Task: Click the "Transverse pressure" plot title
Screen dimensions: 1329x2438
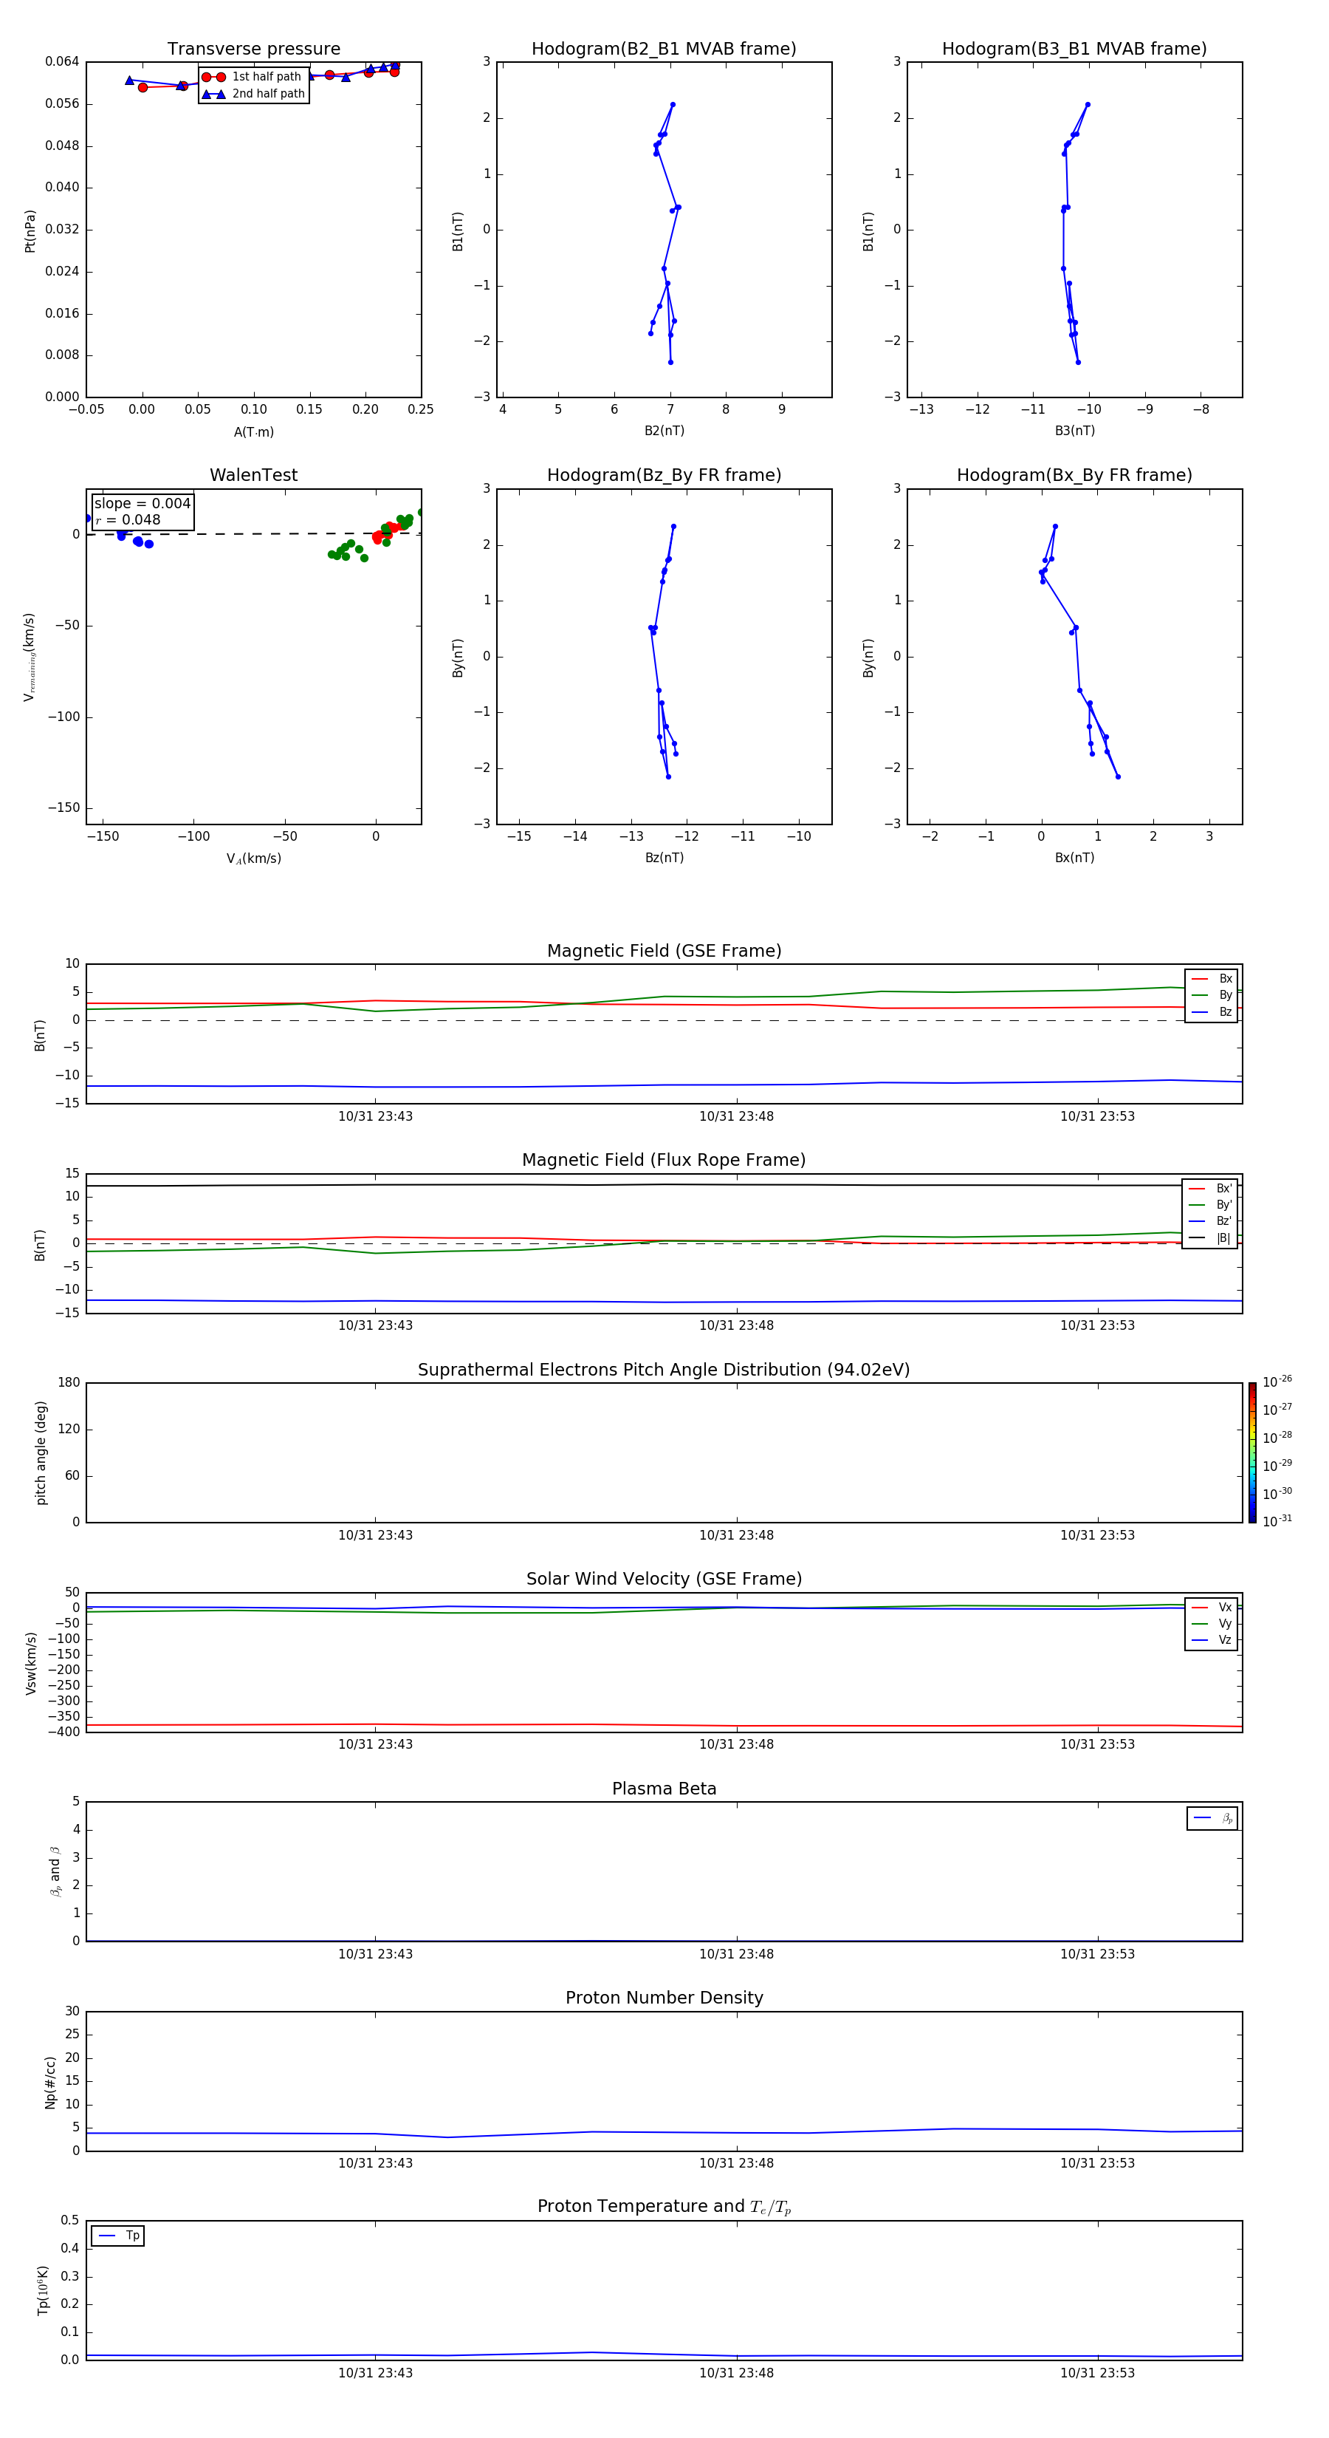Action: (253, 49)
